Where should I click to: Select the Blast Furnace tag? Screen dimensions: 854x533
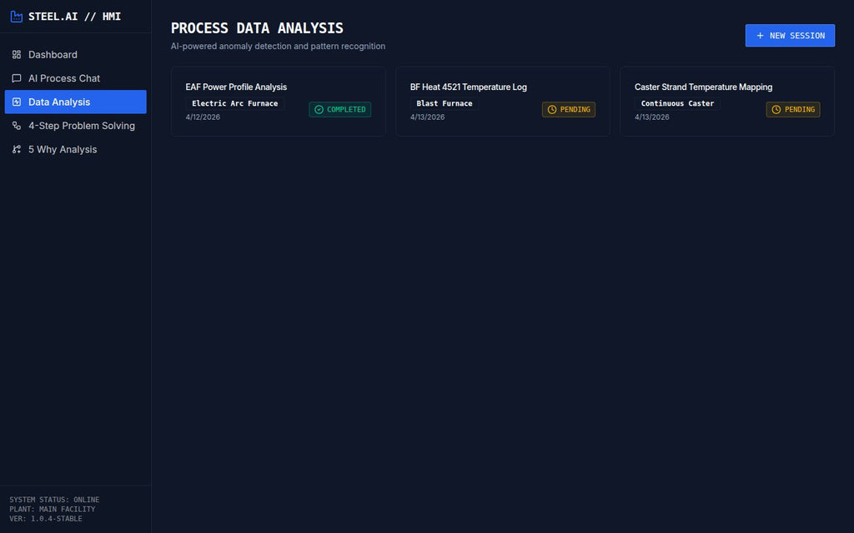[445, 103]
